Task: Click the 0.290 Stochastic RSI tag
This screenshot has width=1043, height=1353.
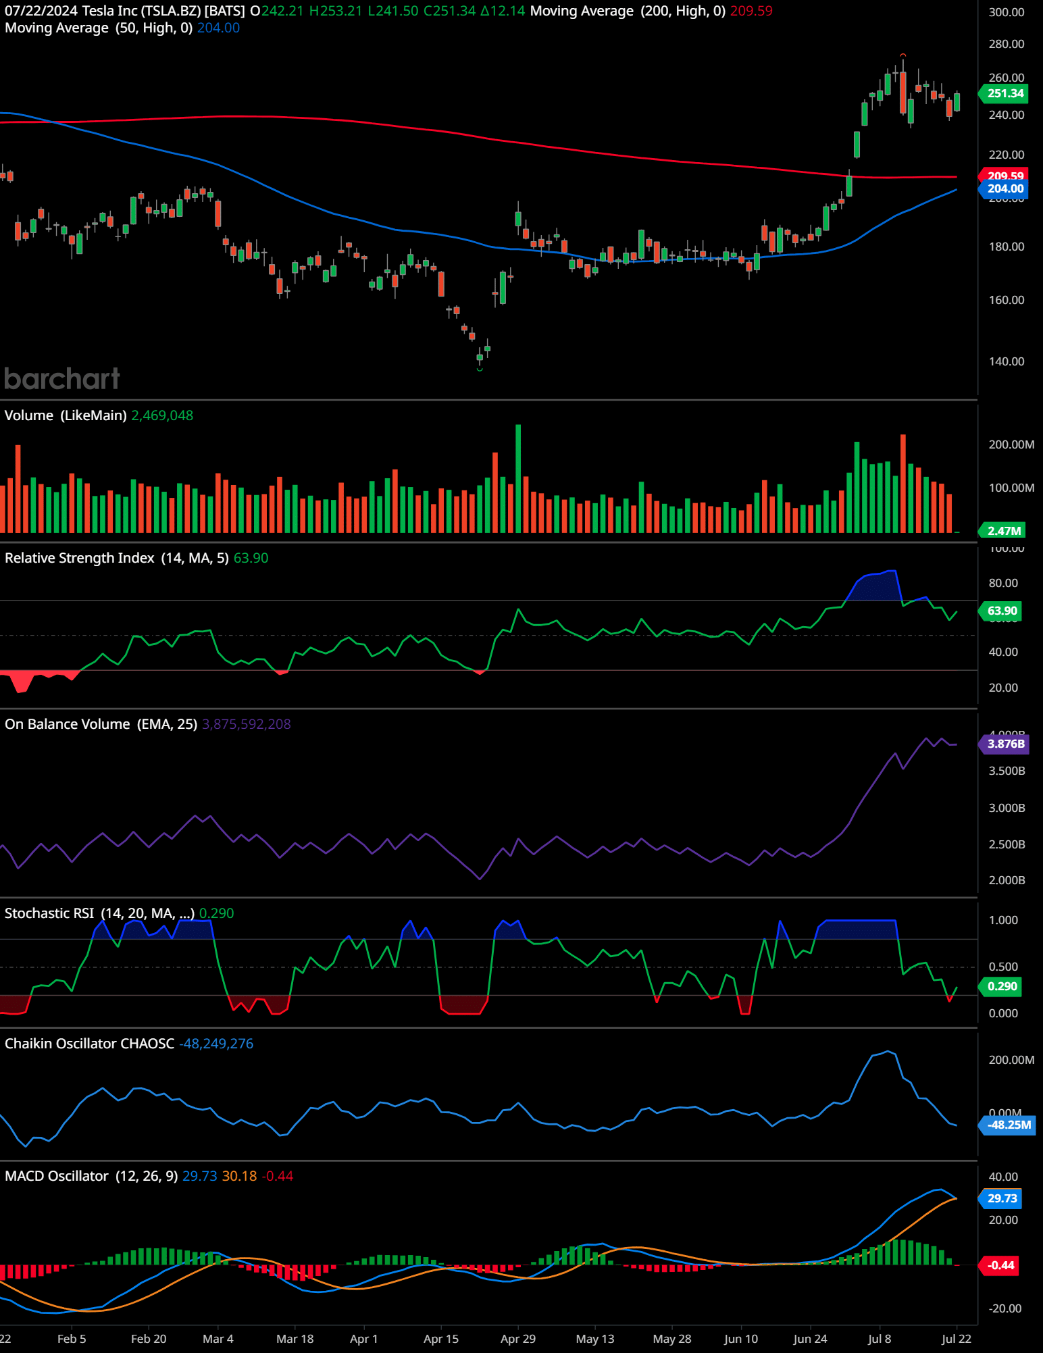Action: pyautogui.click(x=1001, y=986)
